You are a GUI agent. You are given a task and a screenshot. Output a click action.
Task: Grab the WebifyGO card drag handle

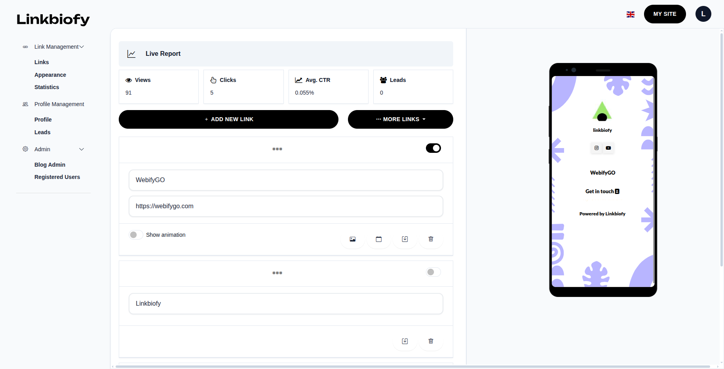[x=277, y=149]
